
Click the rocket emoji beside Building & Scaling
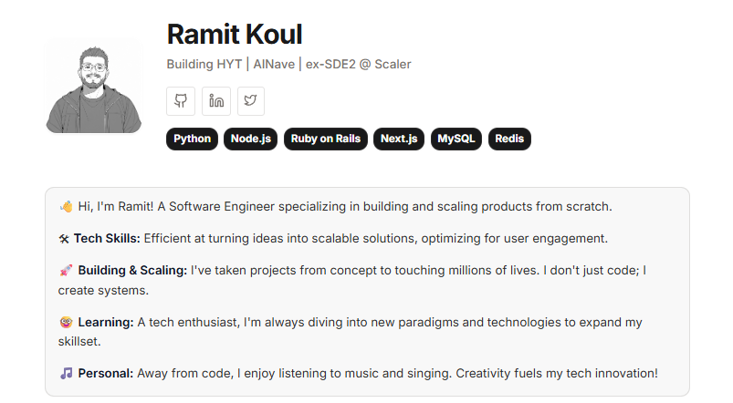(66, 271)
